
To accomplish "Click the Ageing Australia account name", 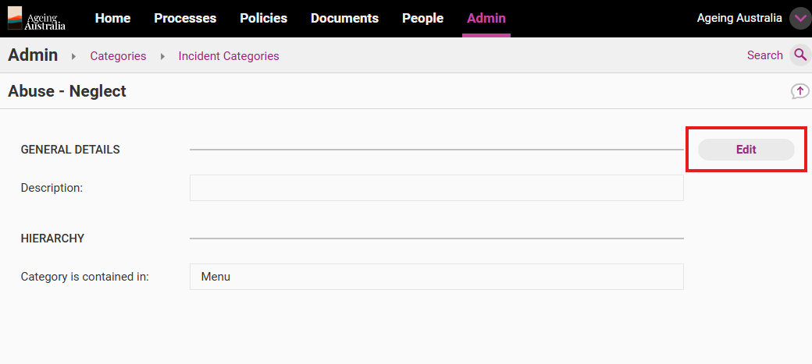I will point(739,18).
